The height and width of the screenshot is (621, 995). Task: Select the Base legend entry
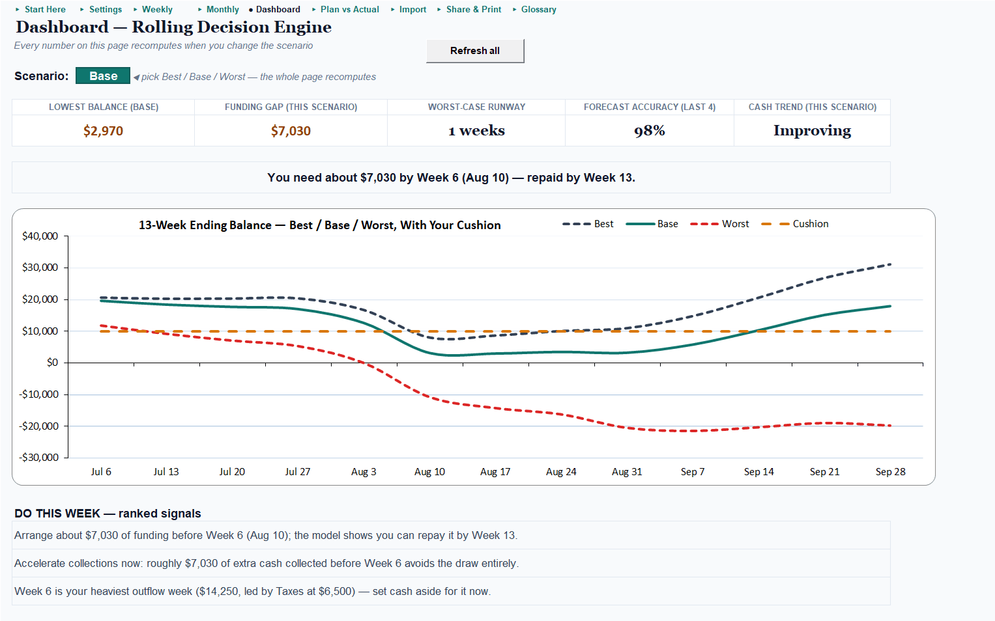click(652, 224)
